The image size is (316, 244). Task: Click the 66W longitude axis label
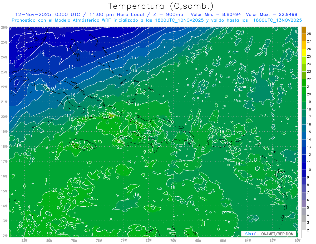point(223,240)
